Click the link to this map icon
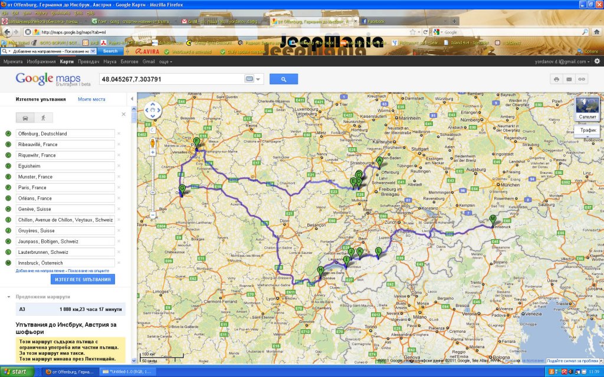Viewport: 604px width, 377px height. (582, 80)
